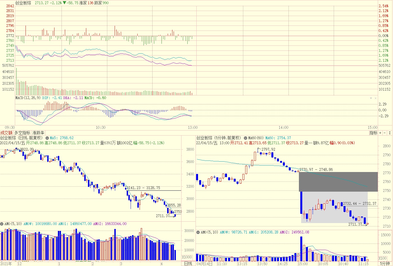This screenshot has height=266, width=393.
Task: Click the DEA: -2.11 value
Action: [x=73, y=98]
